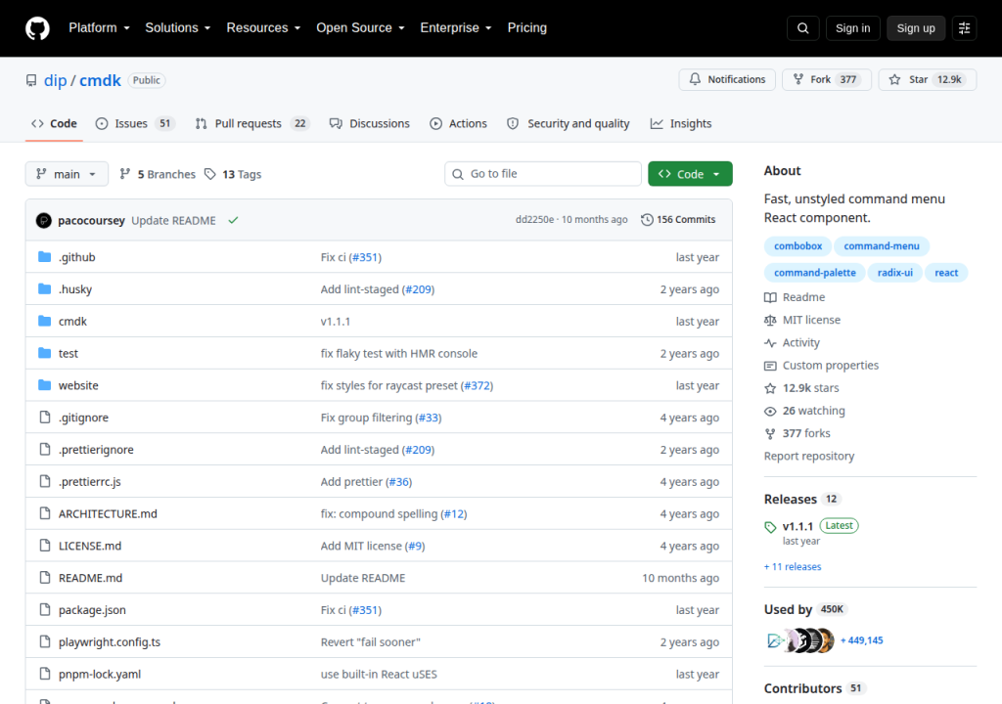
Task: Expand the Solutions menu
Action: (178, 28)
